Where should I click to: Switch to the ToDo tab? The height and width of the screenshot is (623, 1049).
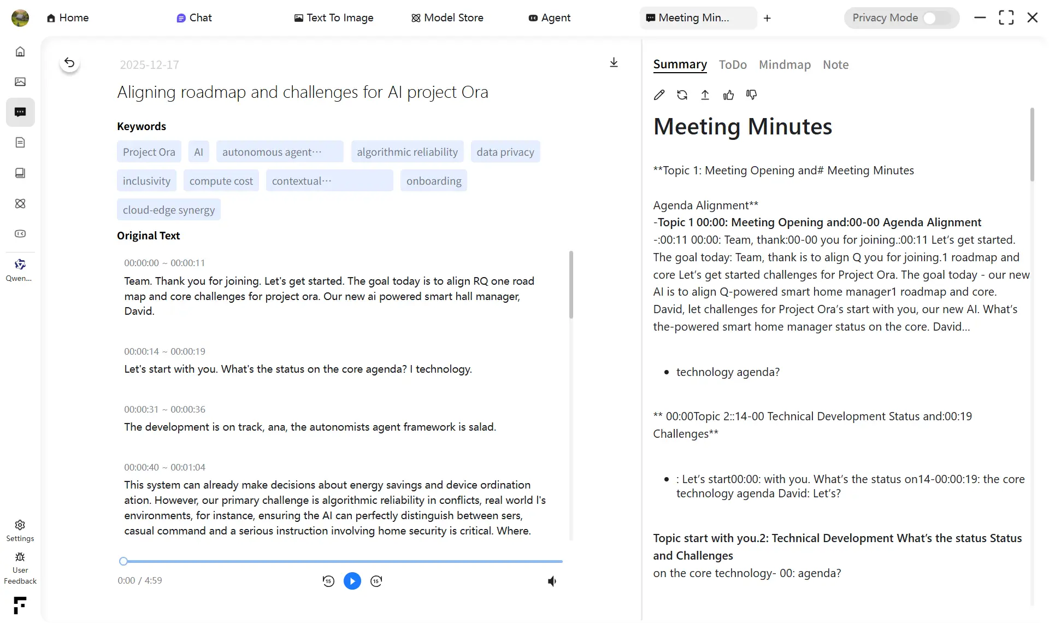732,64
